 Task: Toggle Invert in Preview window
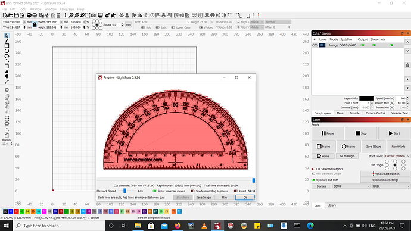tap(236, 191)
